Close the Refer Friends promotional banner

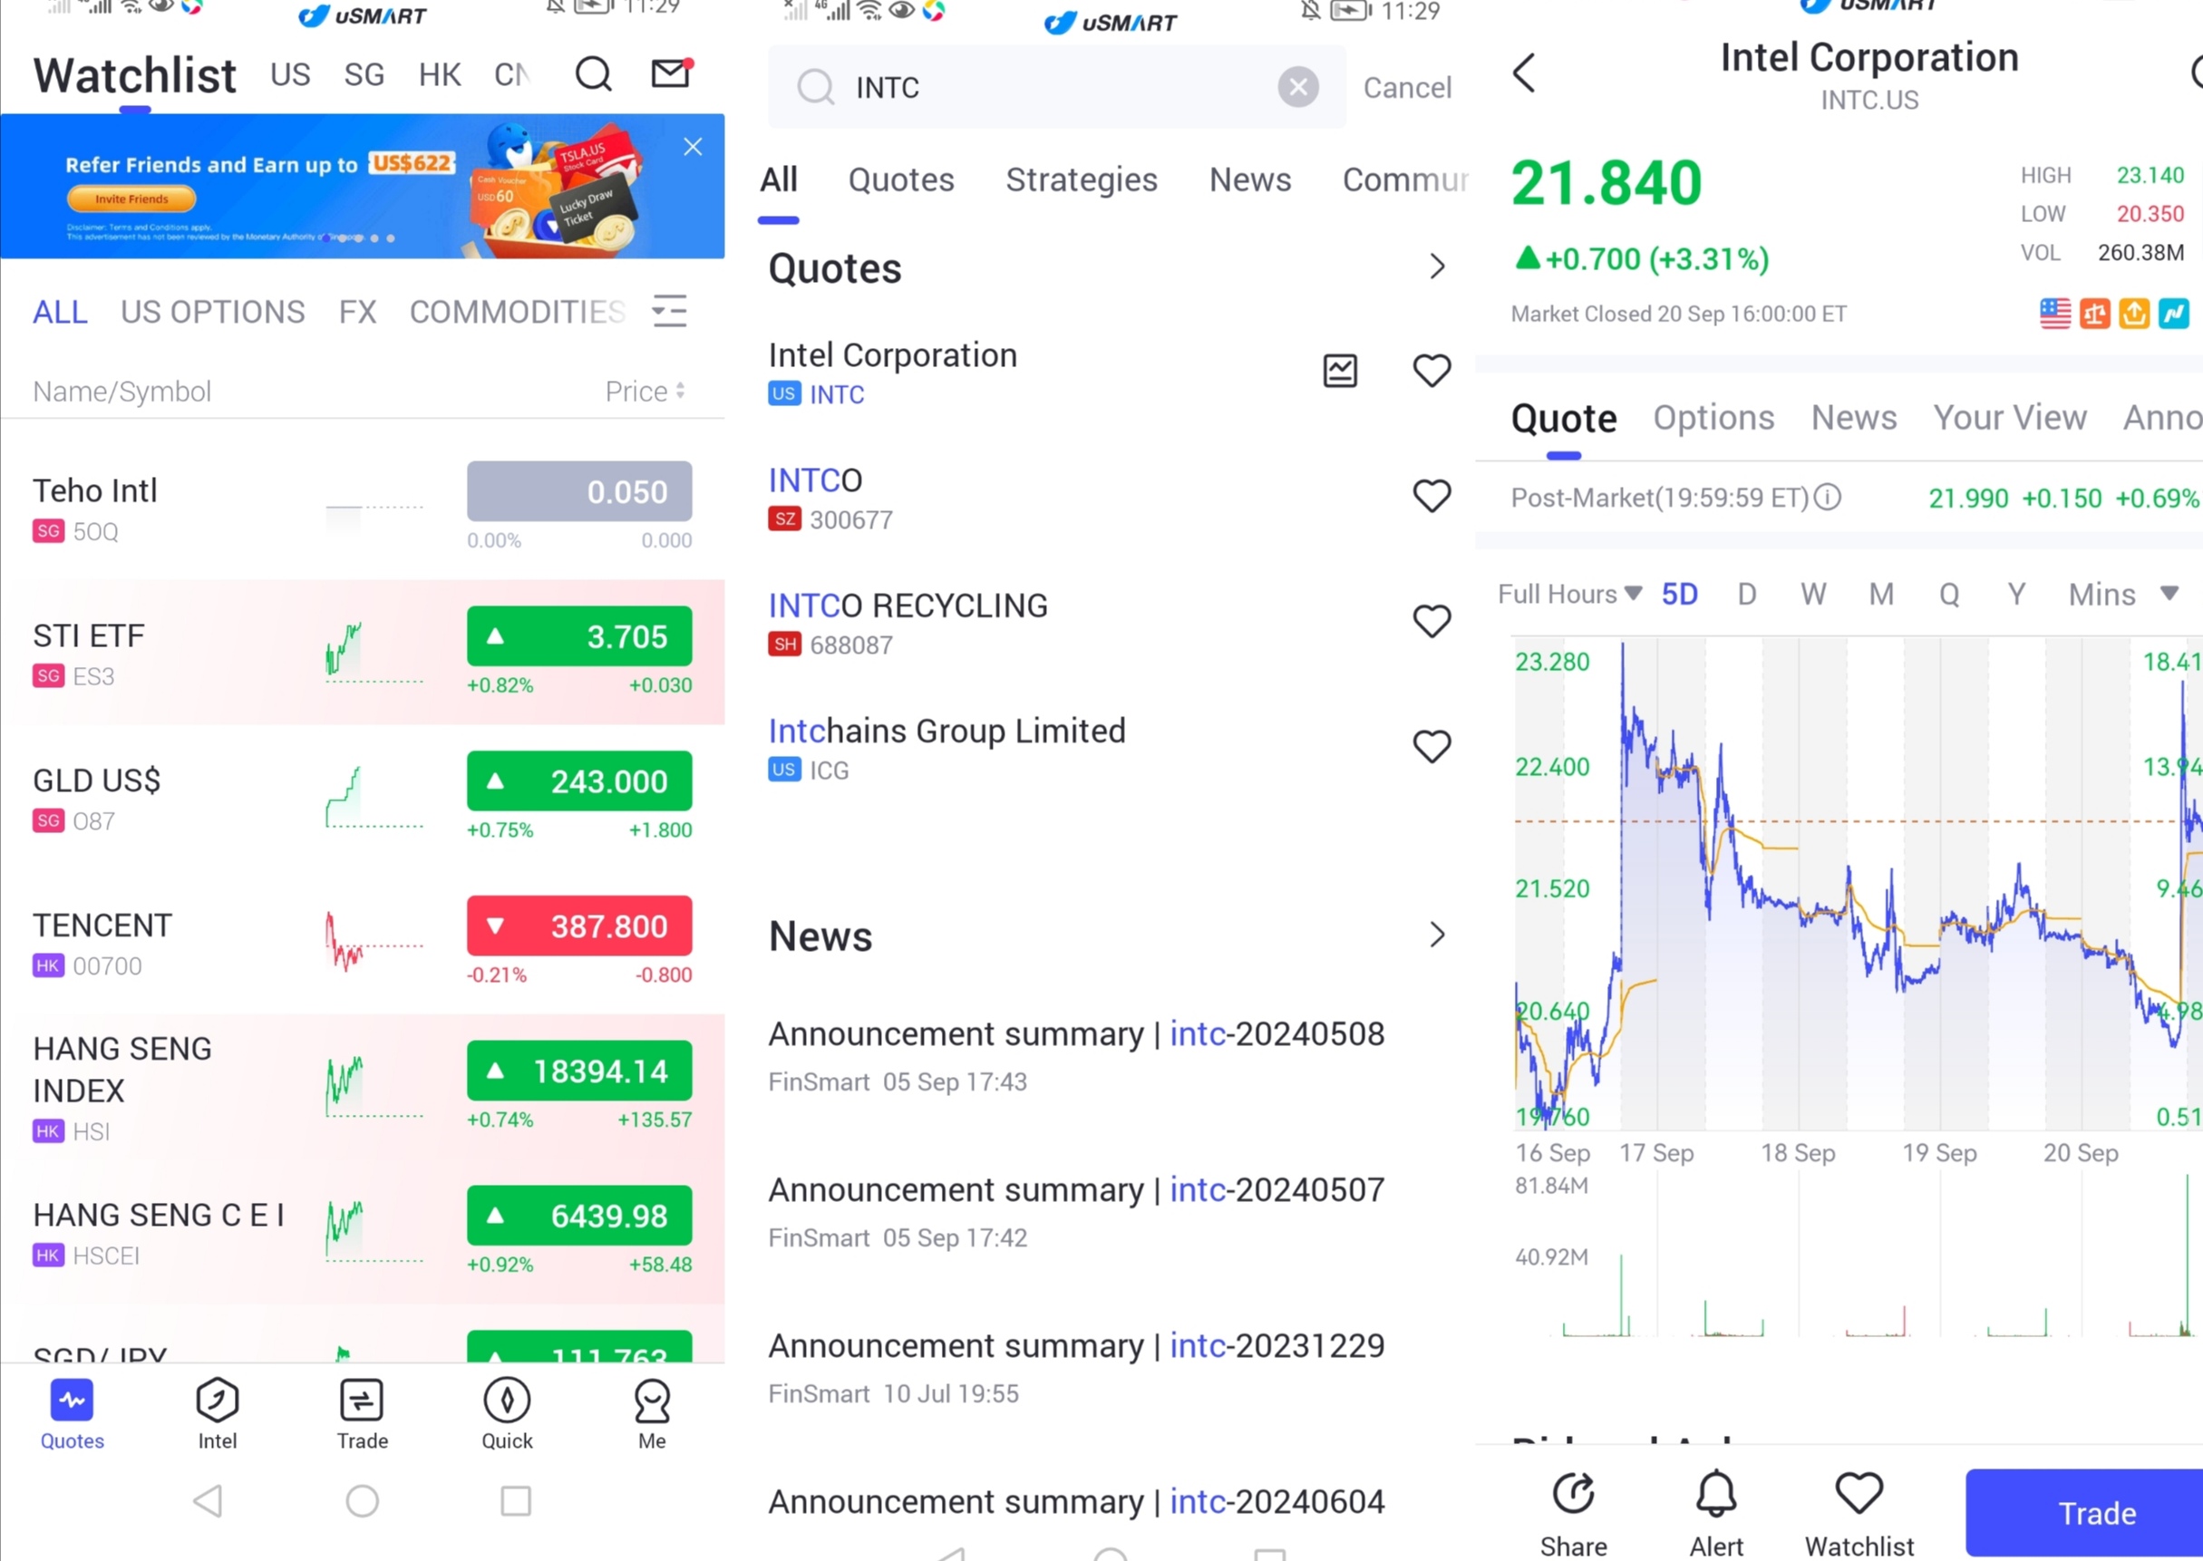click(693, 147)
